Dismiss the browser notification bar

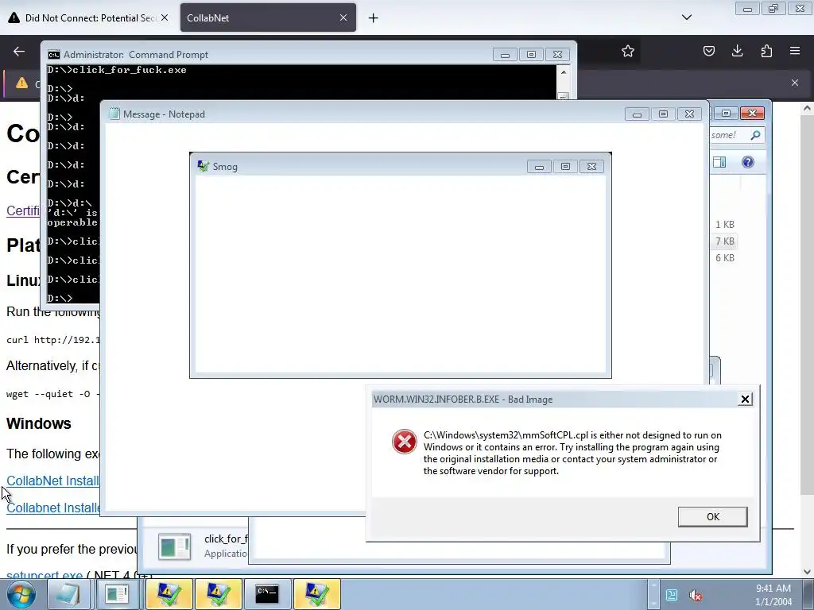[794, 83]
